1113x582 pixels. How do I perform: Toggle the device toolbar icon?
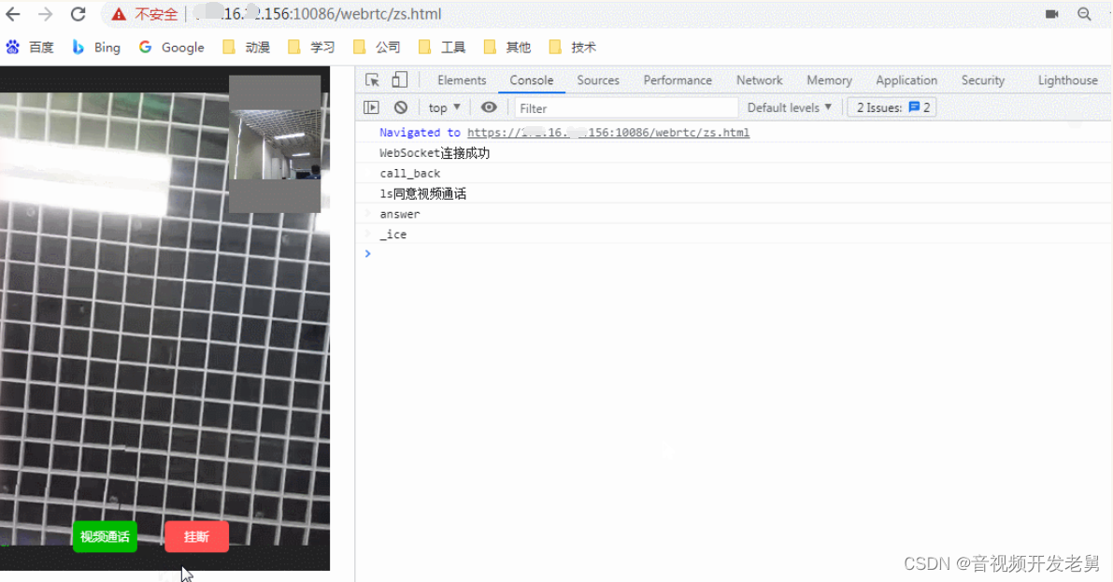[x=400, y=80]
